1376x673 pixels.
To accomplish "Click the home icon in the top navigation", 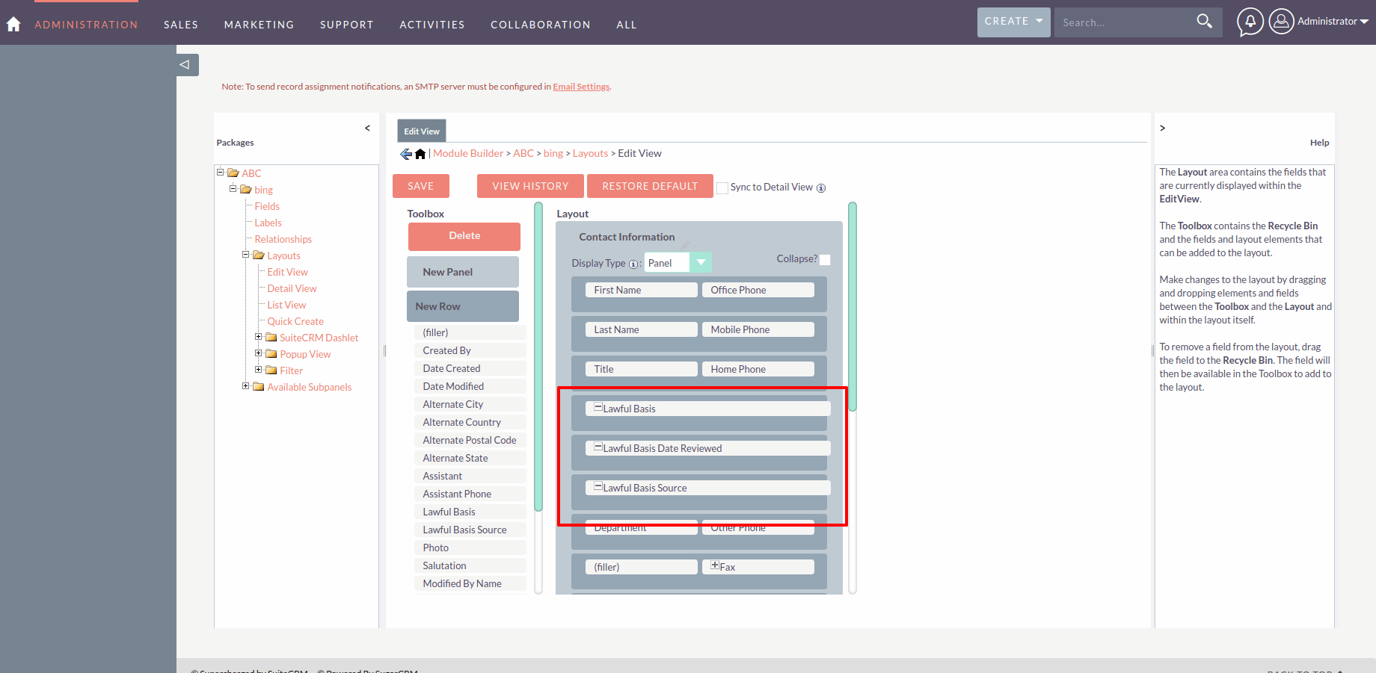I will click(x=13, y=24).
